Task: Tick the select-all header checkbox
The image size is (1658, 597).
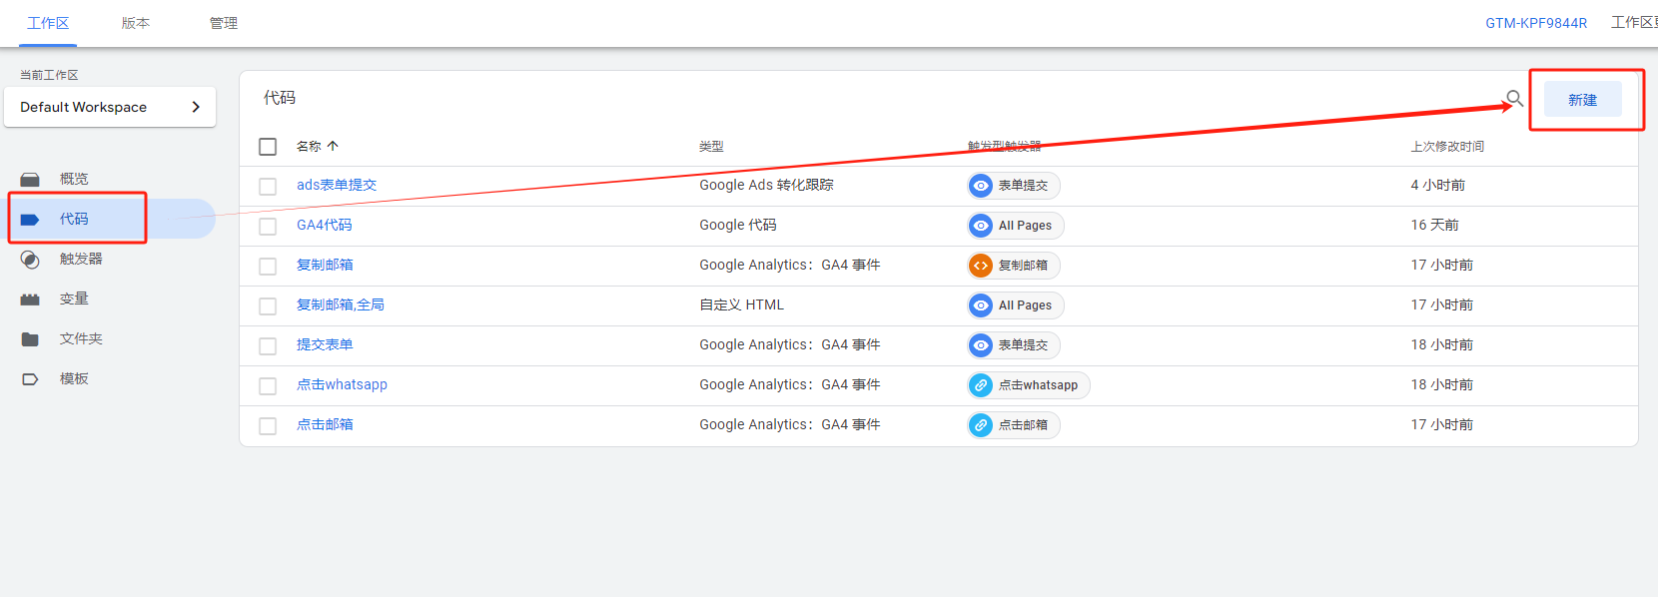Action: pyautogui.click(x=268, y=147)
